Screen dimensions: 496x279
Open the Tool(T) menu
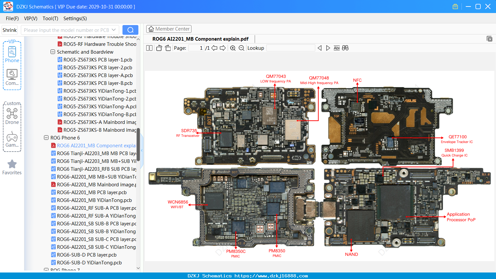coord(50,19)
